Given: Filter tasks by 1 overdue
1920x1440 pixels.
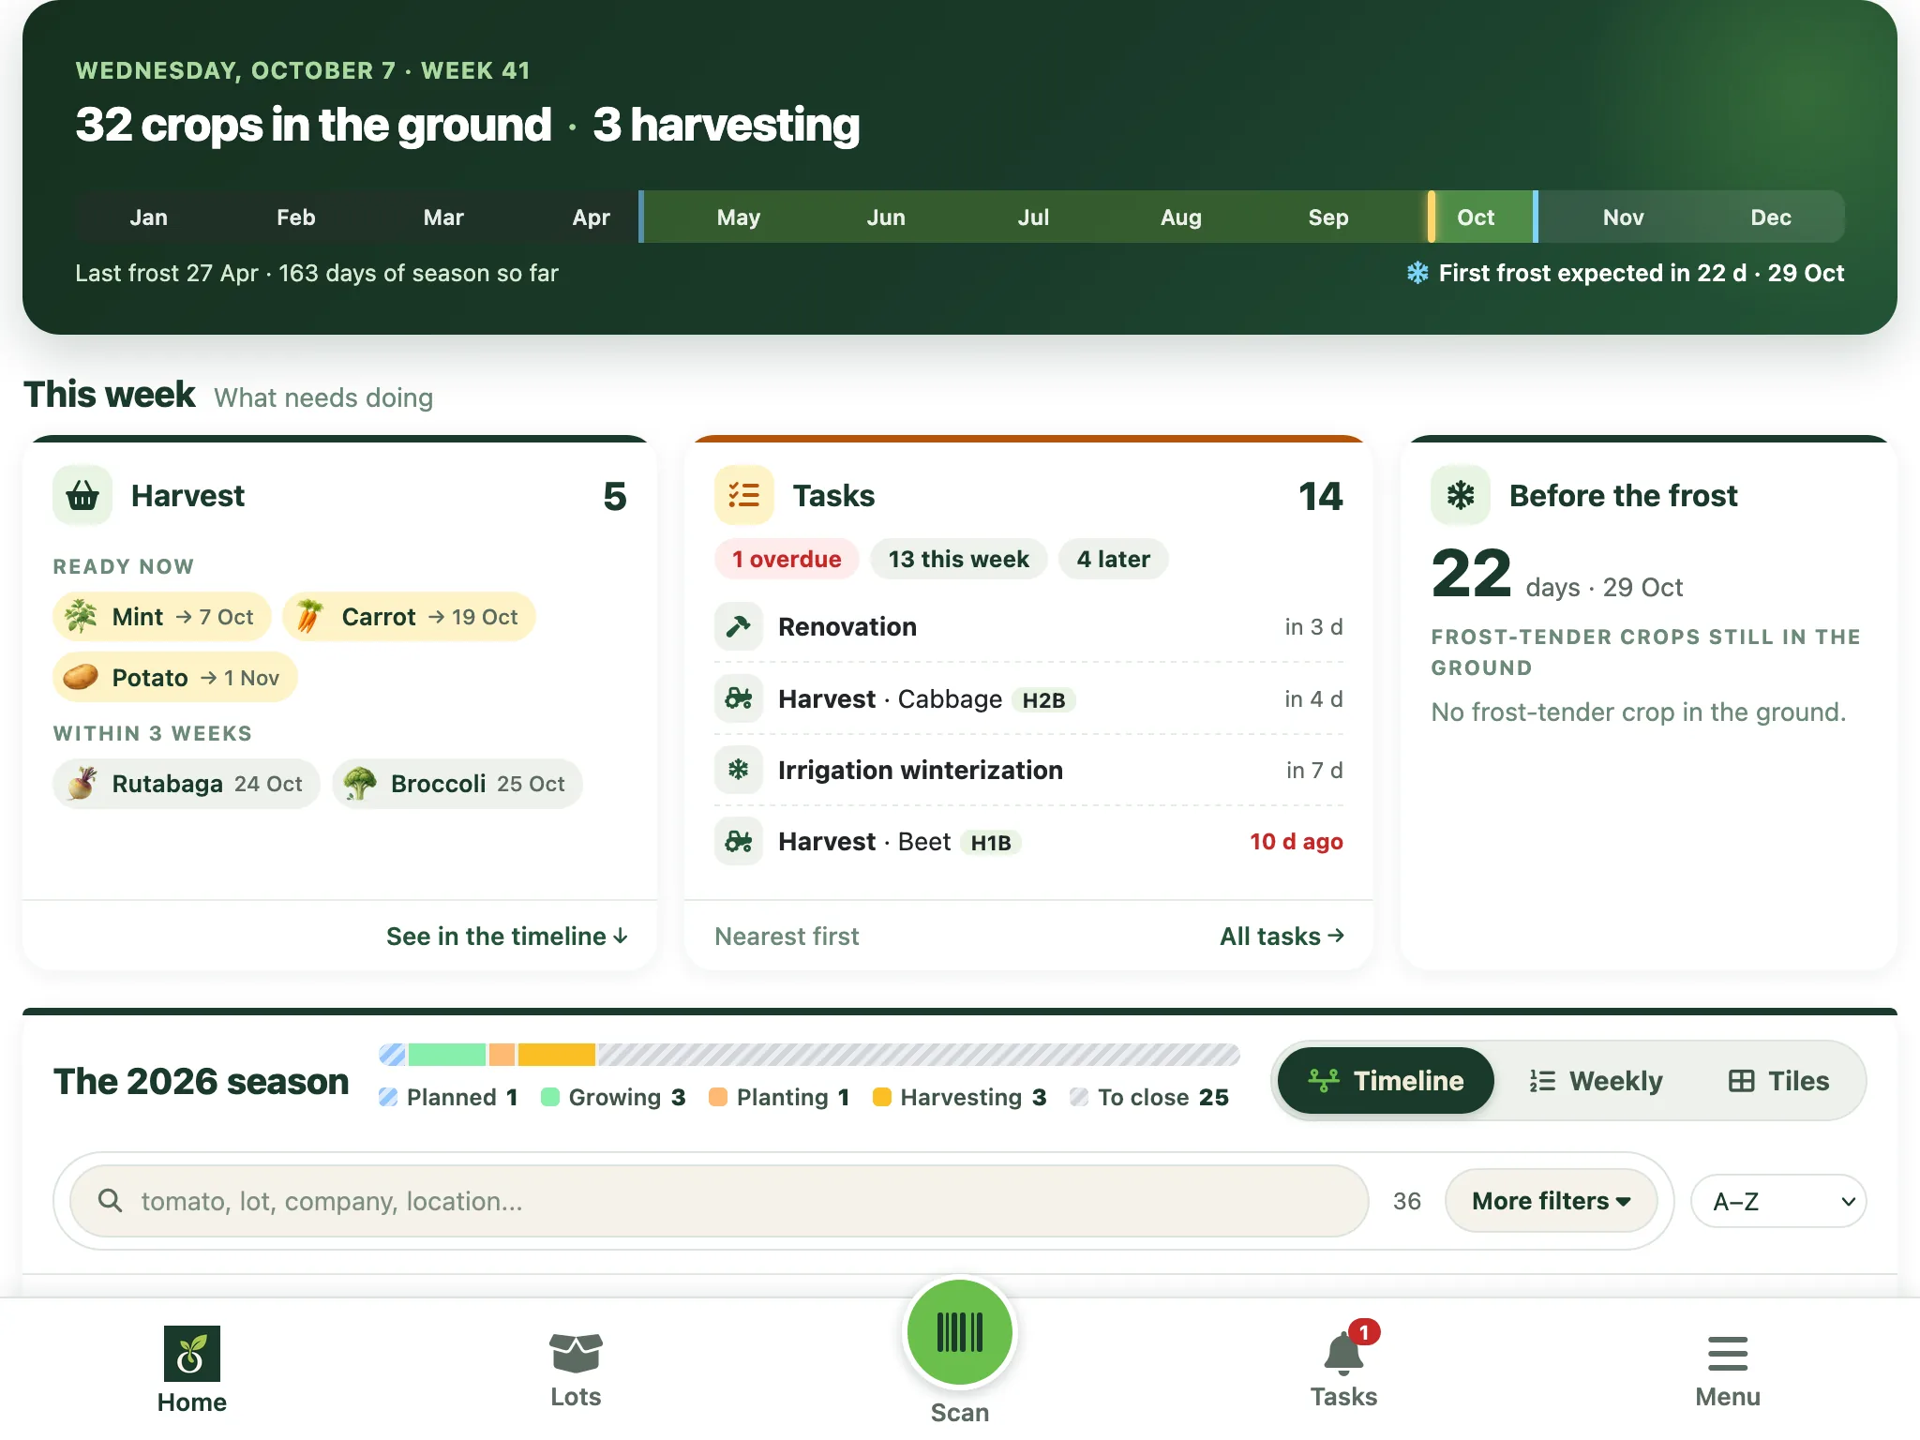Looking at the screenshot, I should (x=787, y=559).
